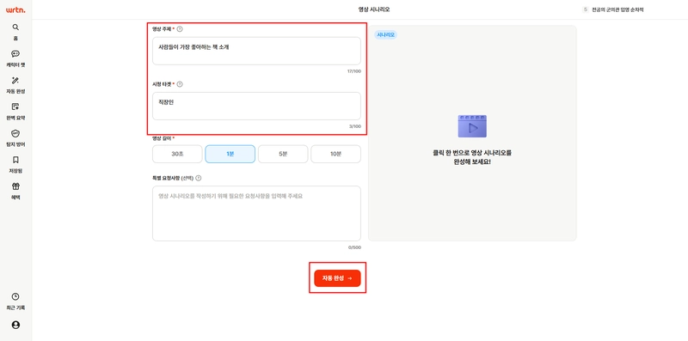The image size is (688, 341).
Task: Click the video clapperboard icon in the preview panel
Action: click(x=472, y=126)
